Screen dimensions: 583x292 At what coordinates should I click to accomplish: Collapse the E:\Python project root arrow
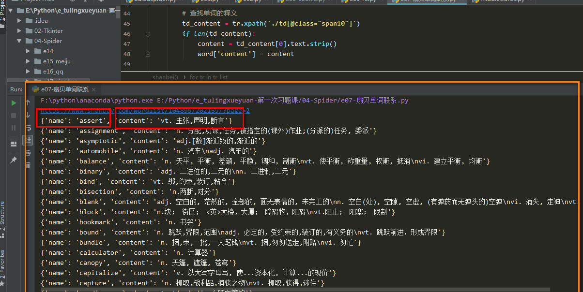coord(11,10)
